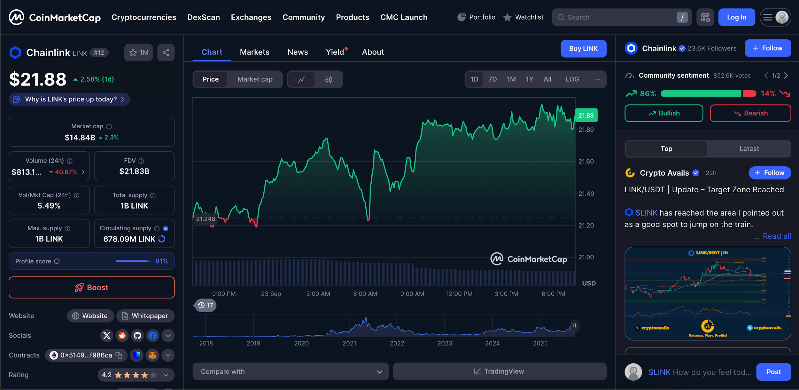Switch chart to Market cap view
Viewport: 799px width, 390px height.
(x=255, y=79)
